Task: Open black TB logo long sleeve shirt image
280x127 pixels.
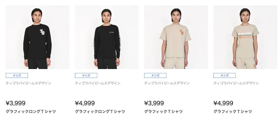Action: (38, 37)
